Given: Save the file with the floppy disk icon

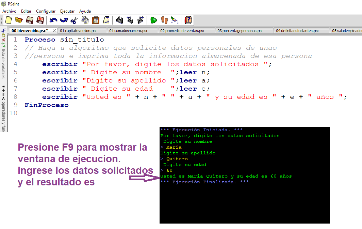Looking at the screenshot, I should coord(30,20).
